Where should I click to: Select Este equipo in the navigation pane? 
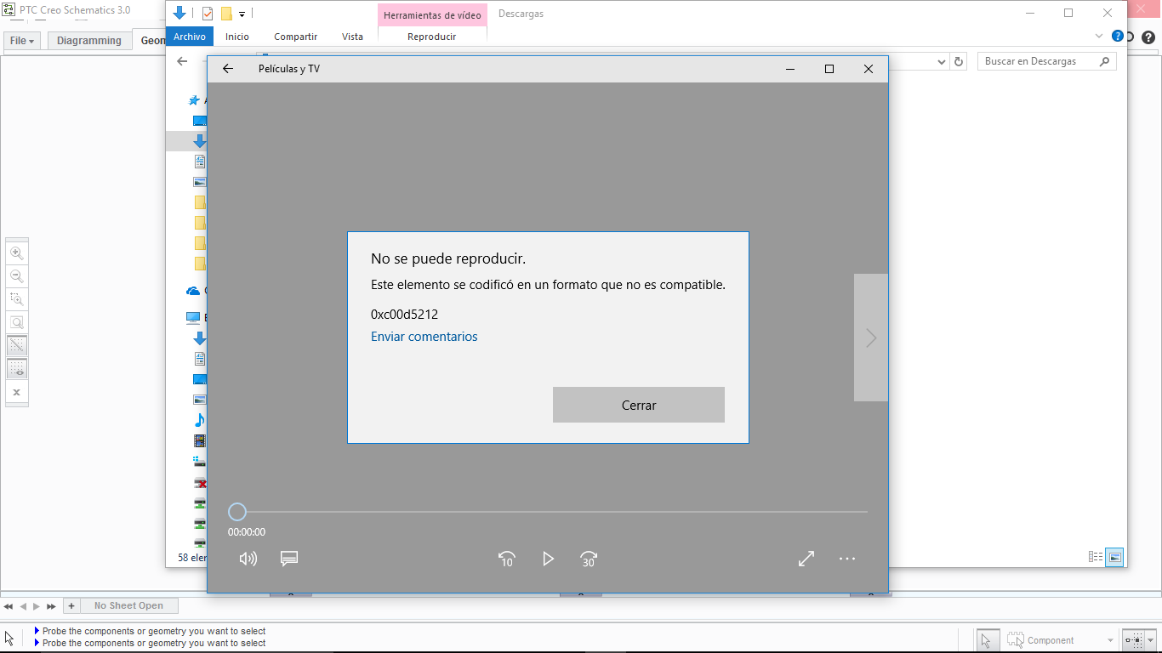(x=193, y=318)
